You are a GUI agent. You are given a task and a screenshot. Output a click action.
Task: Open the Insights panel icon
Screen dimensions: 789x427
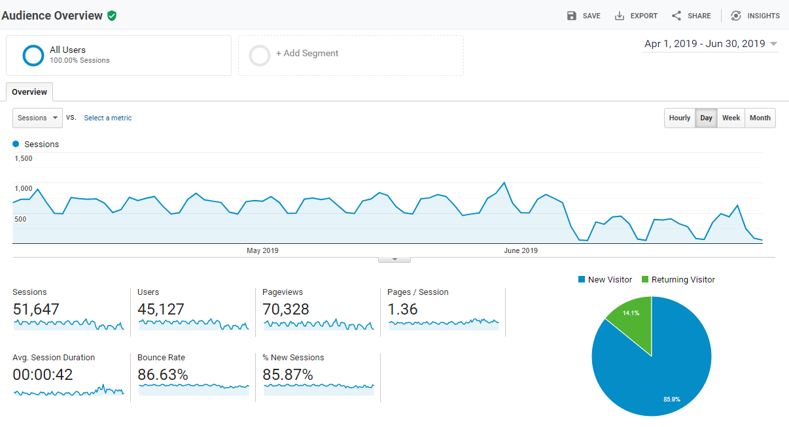735,15
